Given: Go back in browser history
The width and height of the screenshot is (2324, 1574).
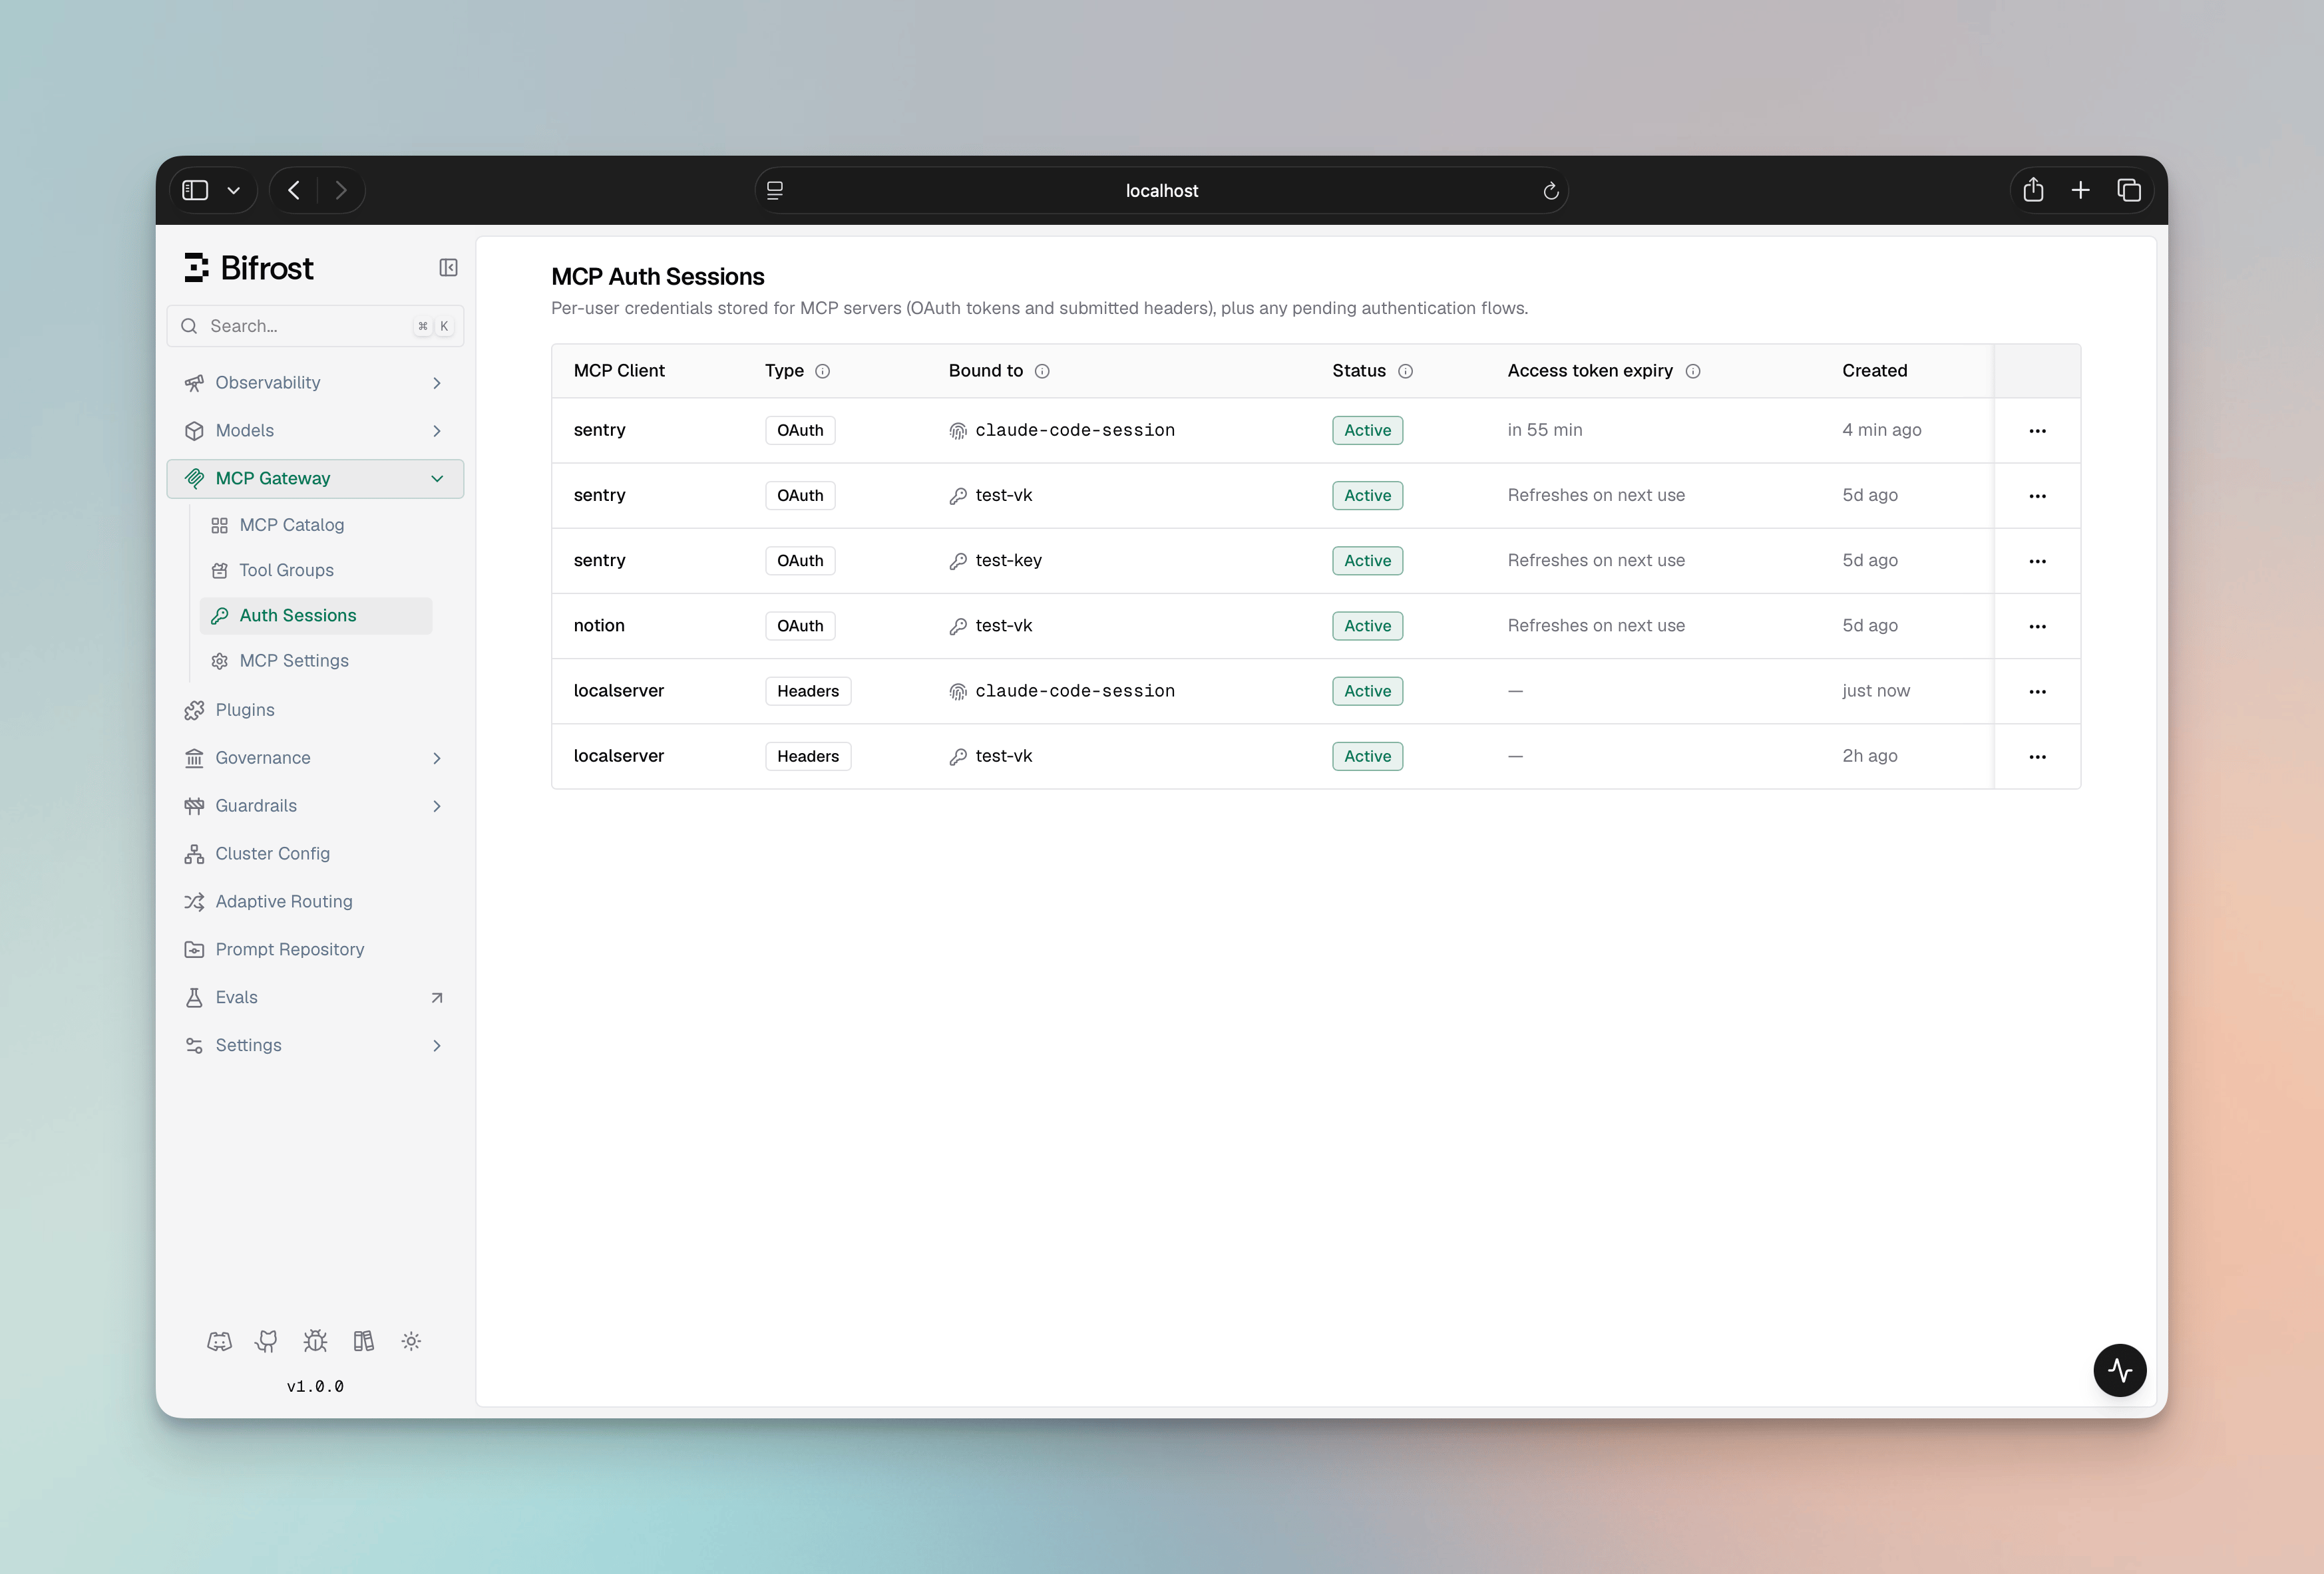Looking at the screenshot, I should tap(293, 190).
